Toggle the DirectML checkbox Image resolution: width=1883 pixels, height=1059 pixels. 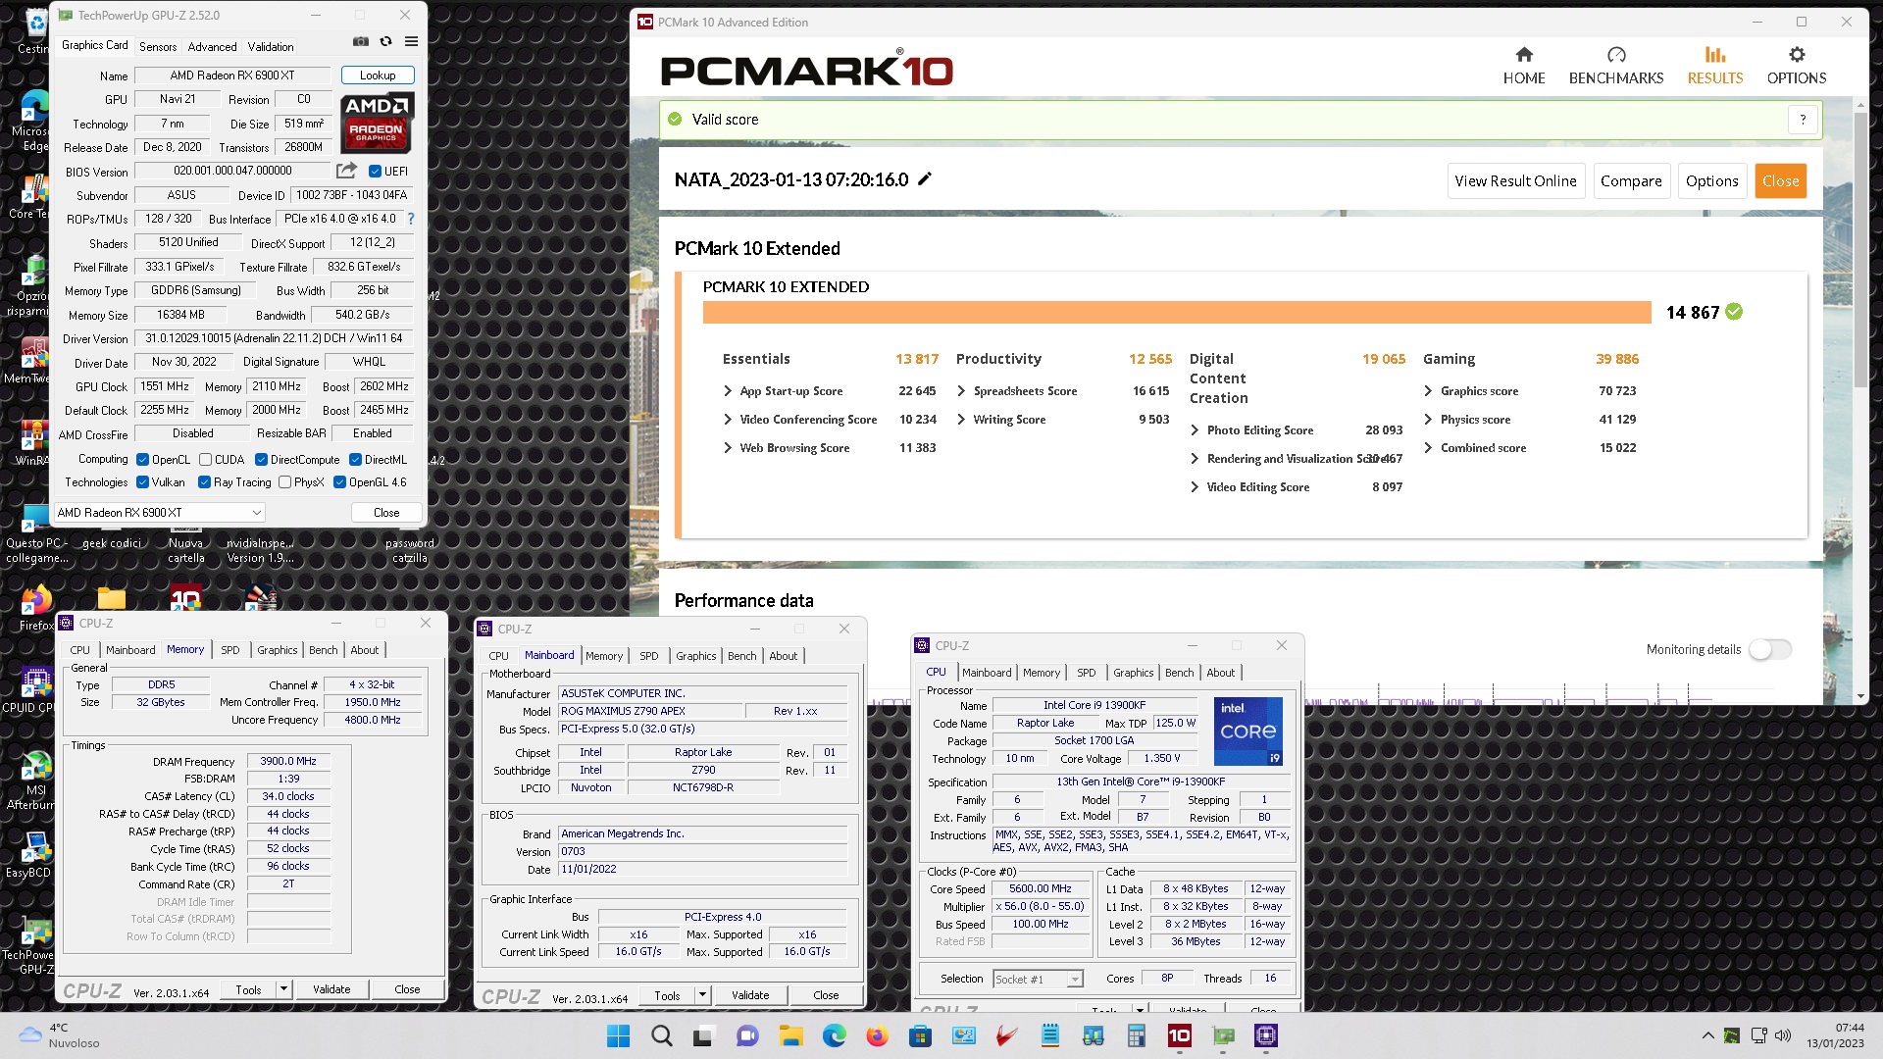tap(355, 459)
